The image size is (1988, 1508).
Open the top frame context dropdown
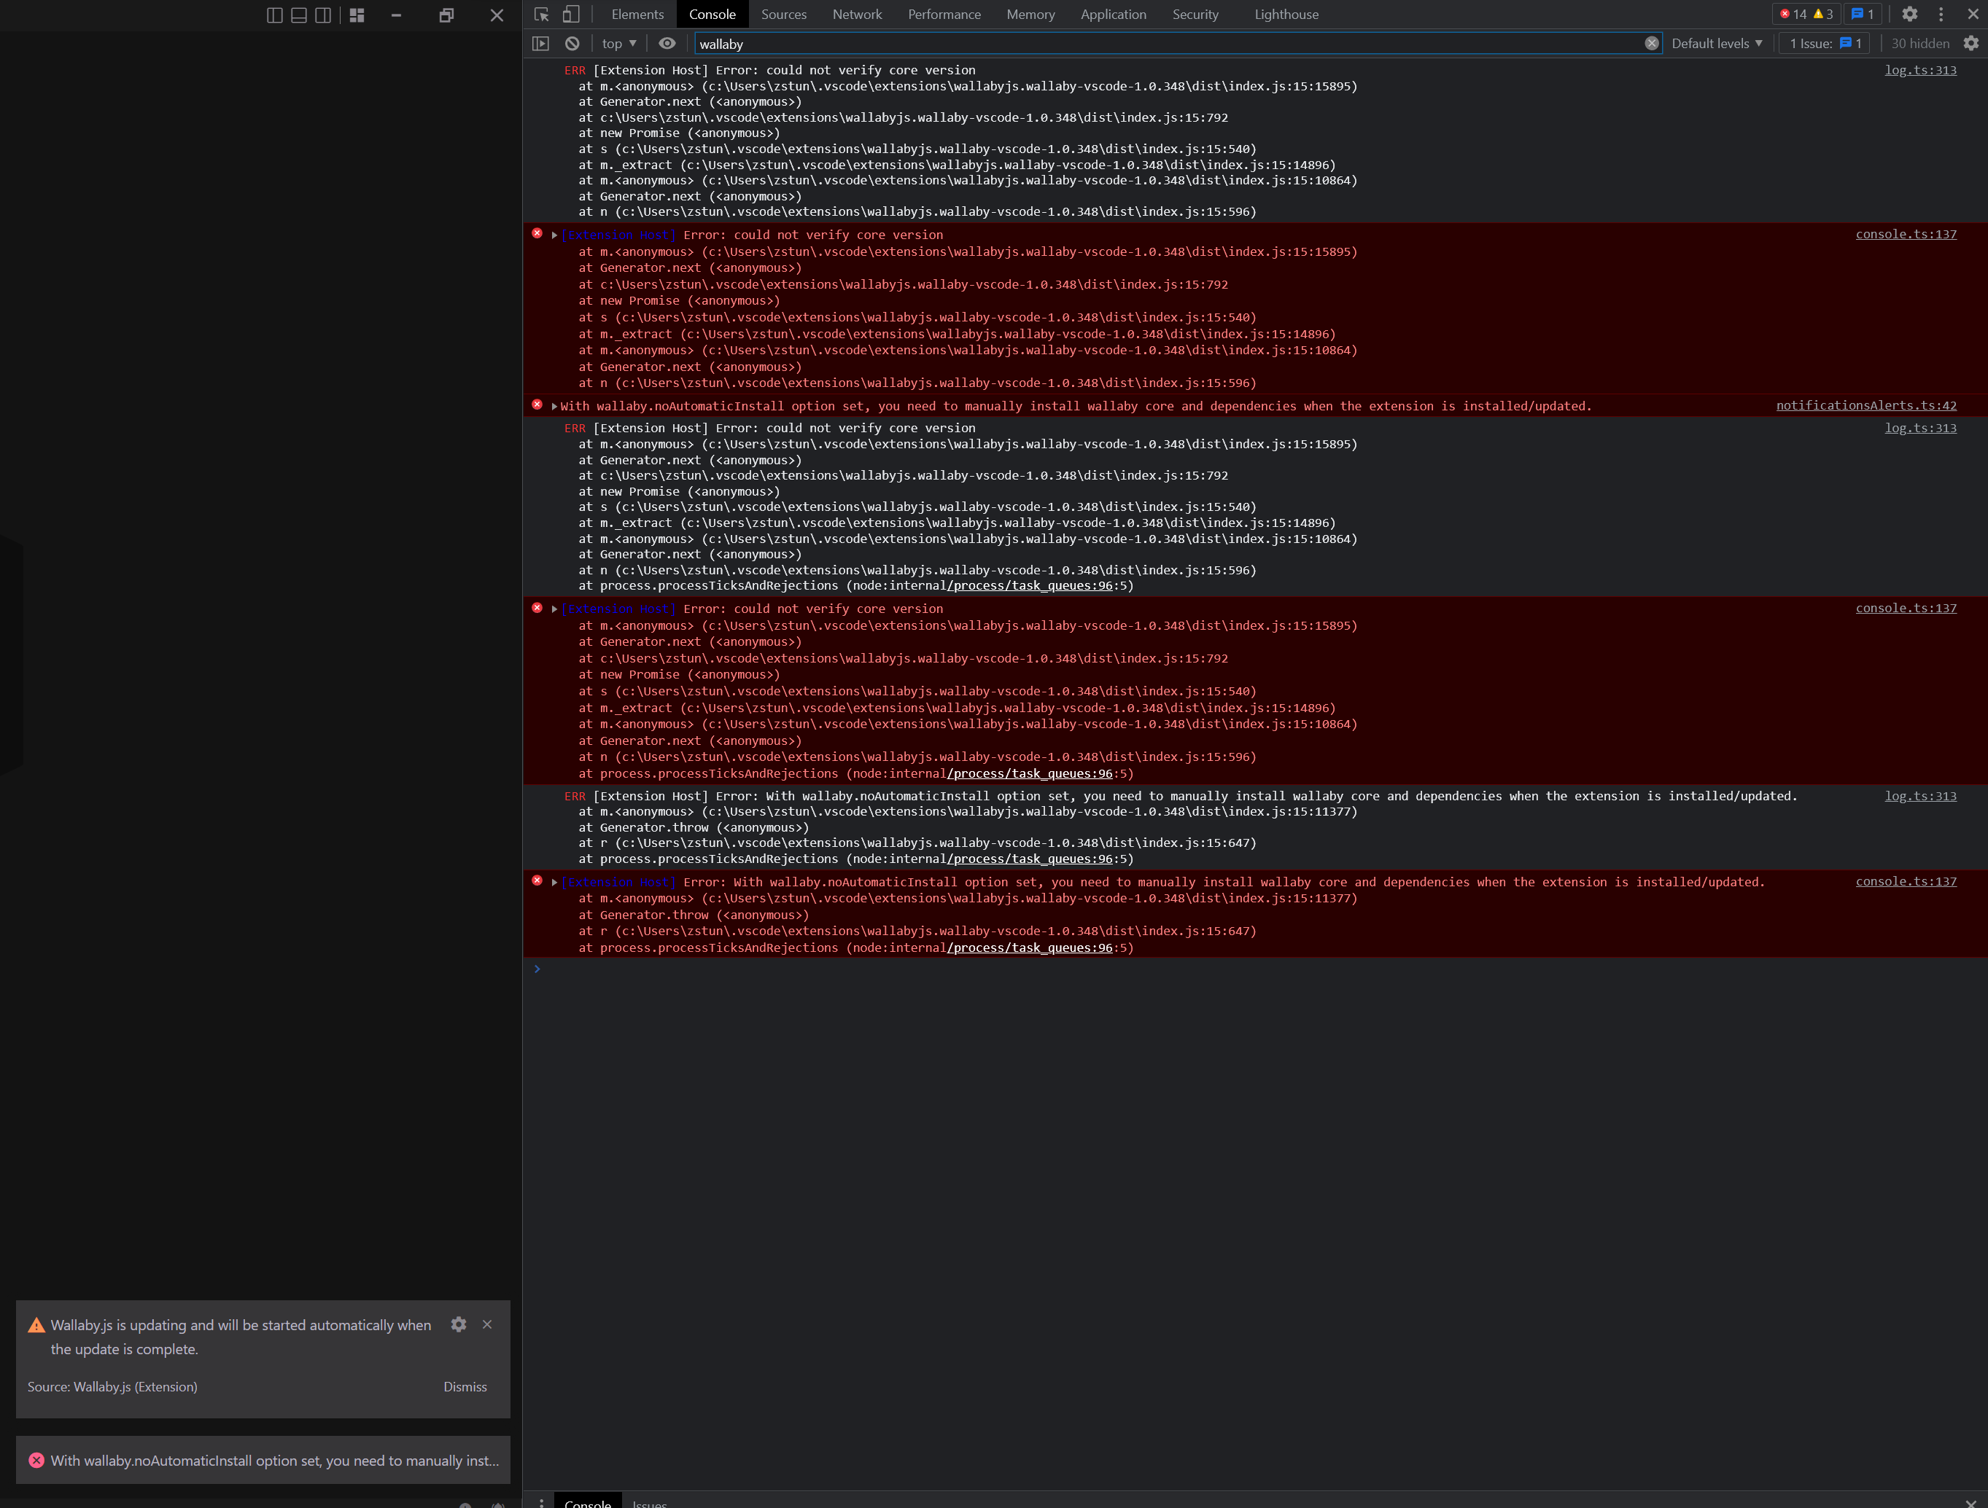[x=618, y=43]
